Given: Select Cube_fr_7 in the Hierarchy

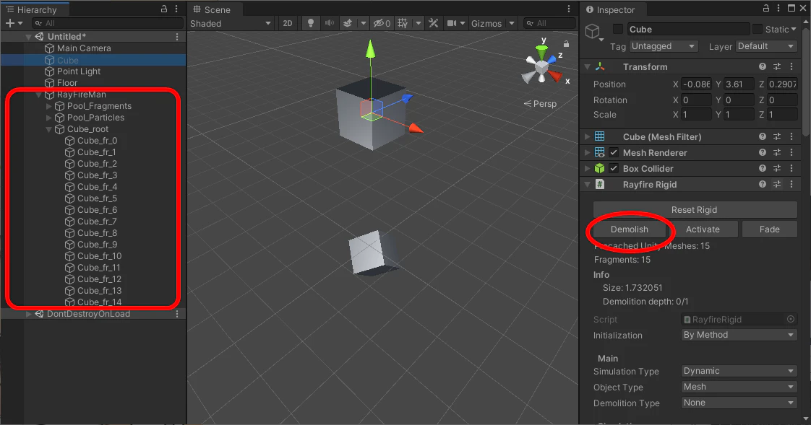Looking at the screenshot, I should pos(98,222).
